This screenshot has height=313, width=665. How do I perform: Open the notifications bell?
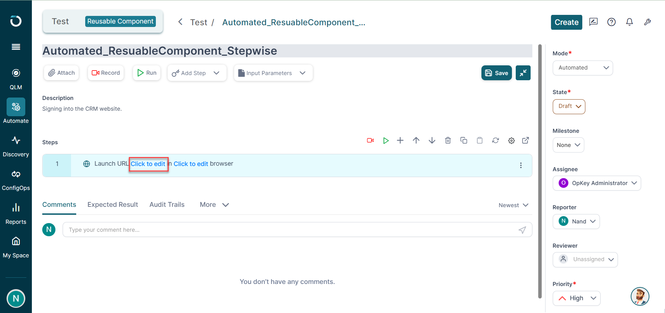pos(629,22)
